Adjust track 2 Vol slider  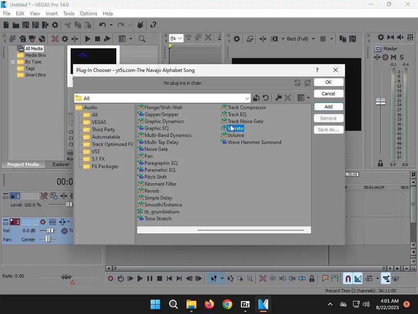[50, 231]
